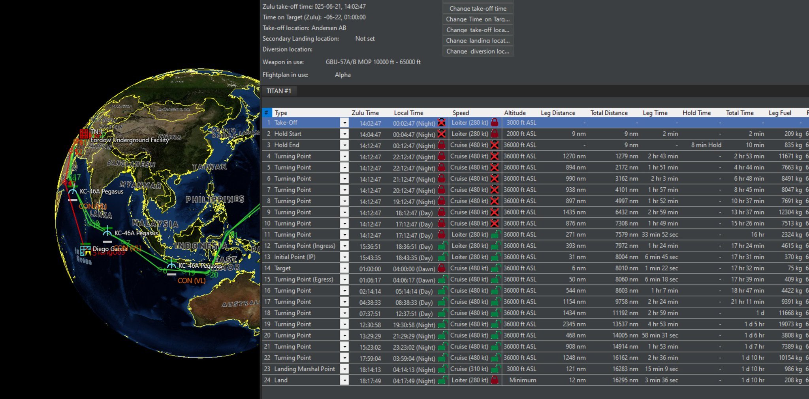Viewport: 809px width, 399px height.
Task: Click the Change diversion location button
Action: tap(478, 51)
